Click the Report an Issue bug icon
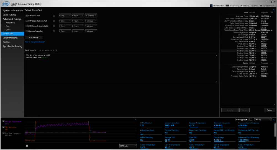Image resolution: width=277 pixels, height=150 pixels. (261, 6)
